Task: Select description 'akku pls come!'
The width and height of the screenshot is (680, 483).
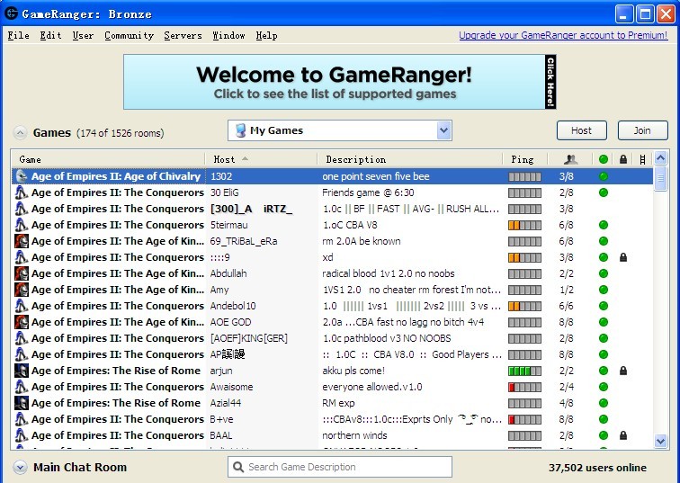Action: tap(353, 371)
